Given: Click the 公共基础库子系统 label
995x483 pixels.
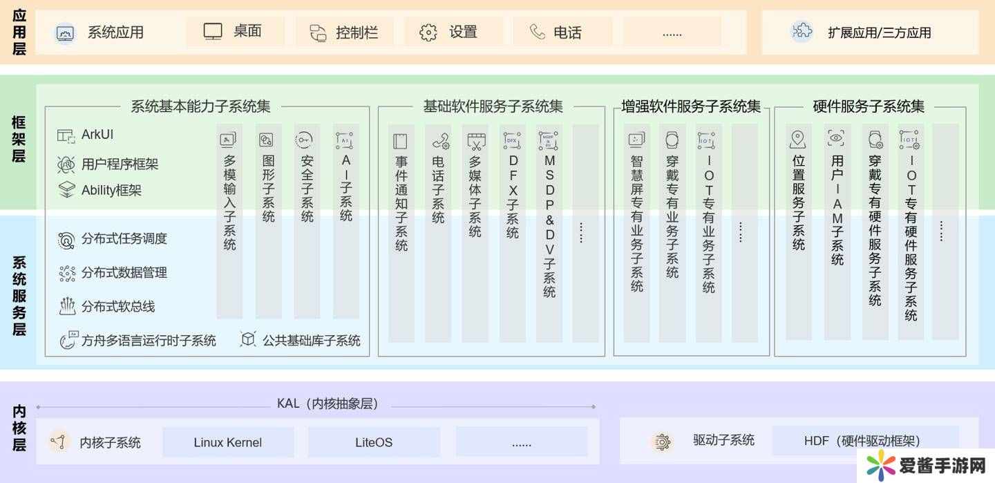Looking at the screenshot, I should pyautogui.click(x=311, y=340).
